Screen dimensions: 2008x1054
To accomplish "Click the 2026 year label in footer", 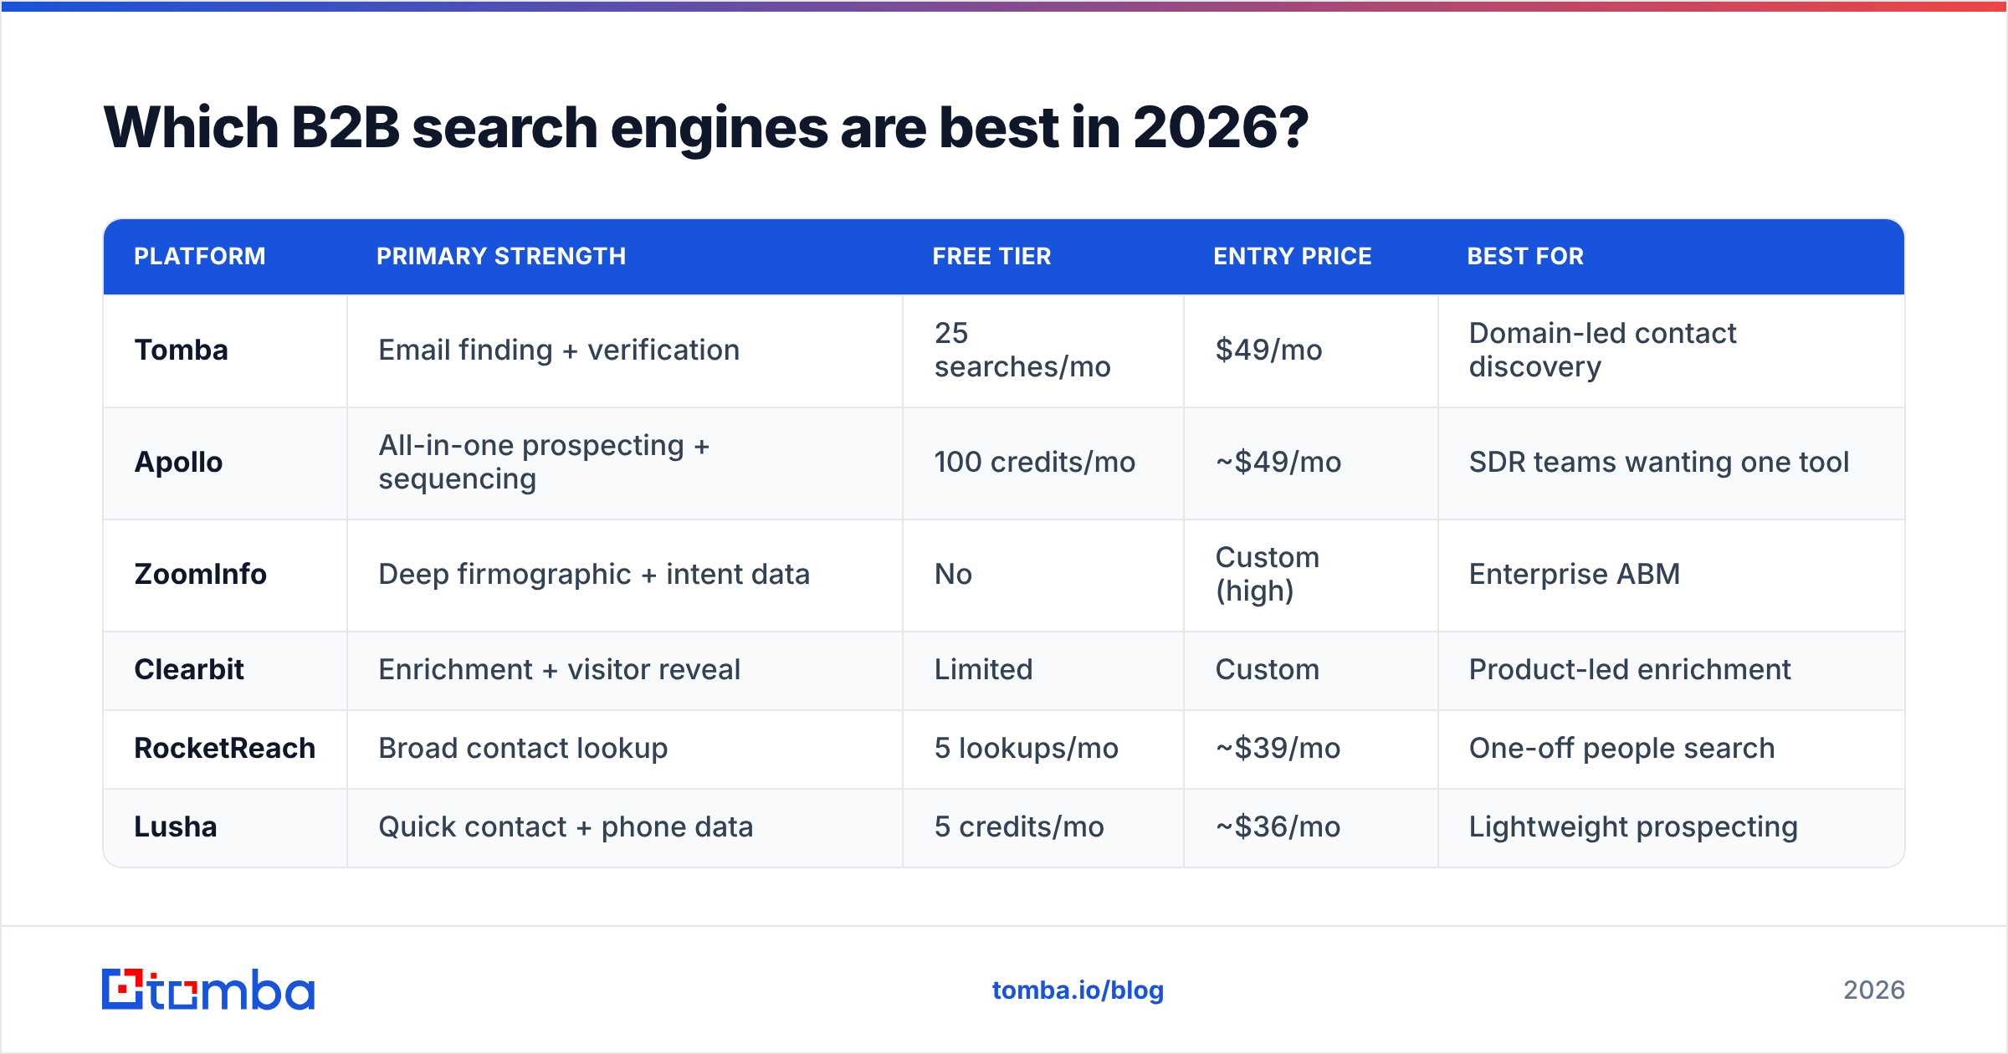I will pyautogui.click(x=1874, y=990).
